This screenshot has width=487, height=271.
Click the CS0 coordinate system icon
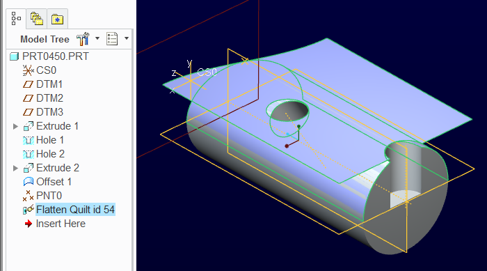click(x=28, y=70)
